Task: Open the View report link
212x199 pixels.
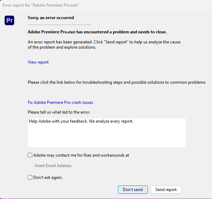Action: (x=38, y=62)
